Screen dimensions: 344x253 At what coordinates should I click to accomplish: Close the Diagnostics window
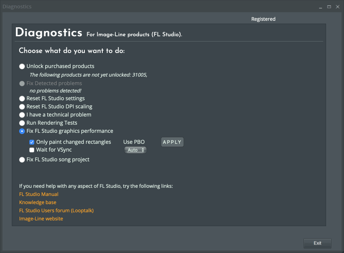pyautogui.click(x=337, y=7)
